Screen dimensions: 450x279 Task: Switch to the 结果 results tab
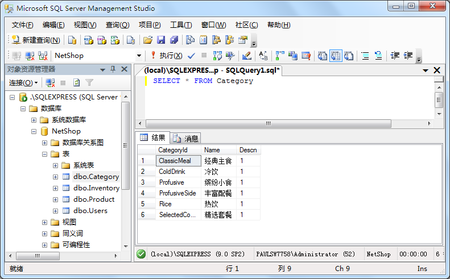click(x=153, y=138)
